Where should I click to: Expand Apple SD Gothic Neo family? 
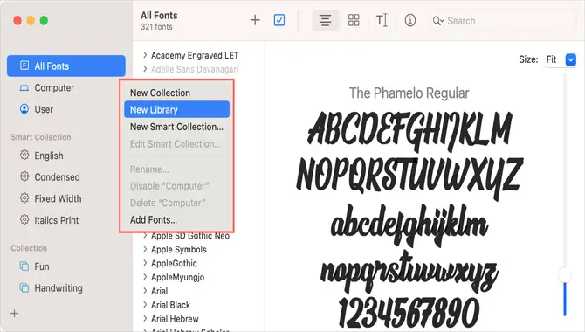click(x=145, y=236)
